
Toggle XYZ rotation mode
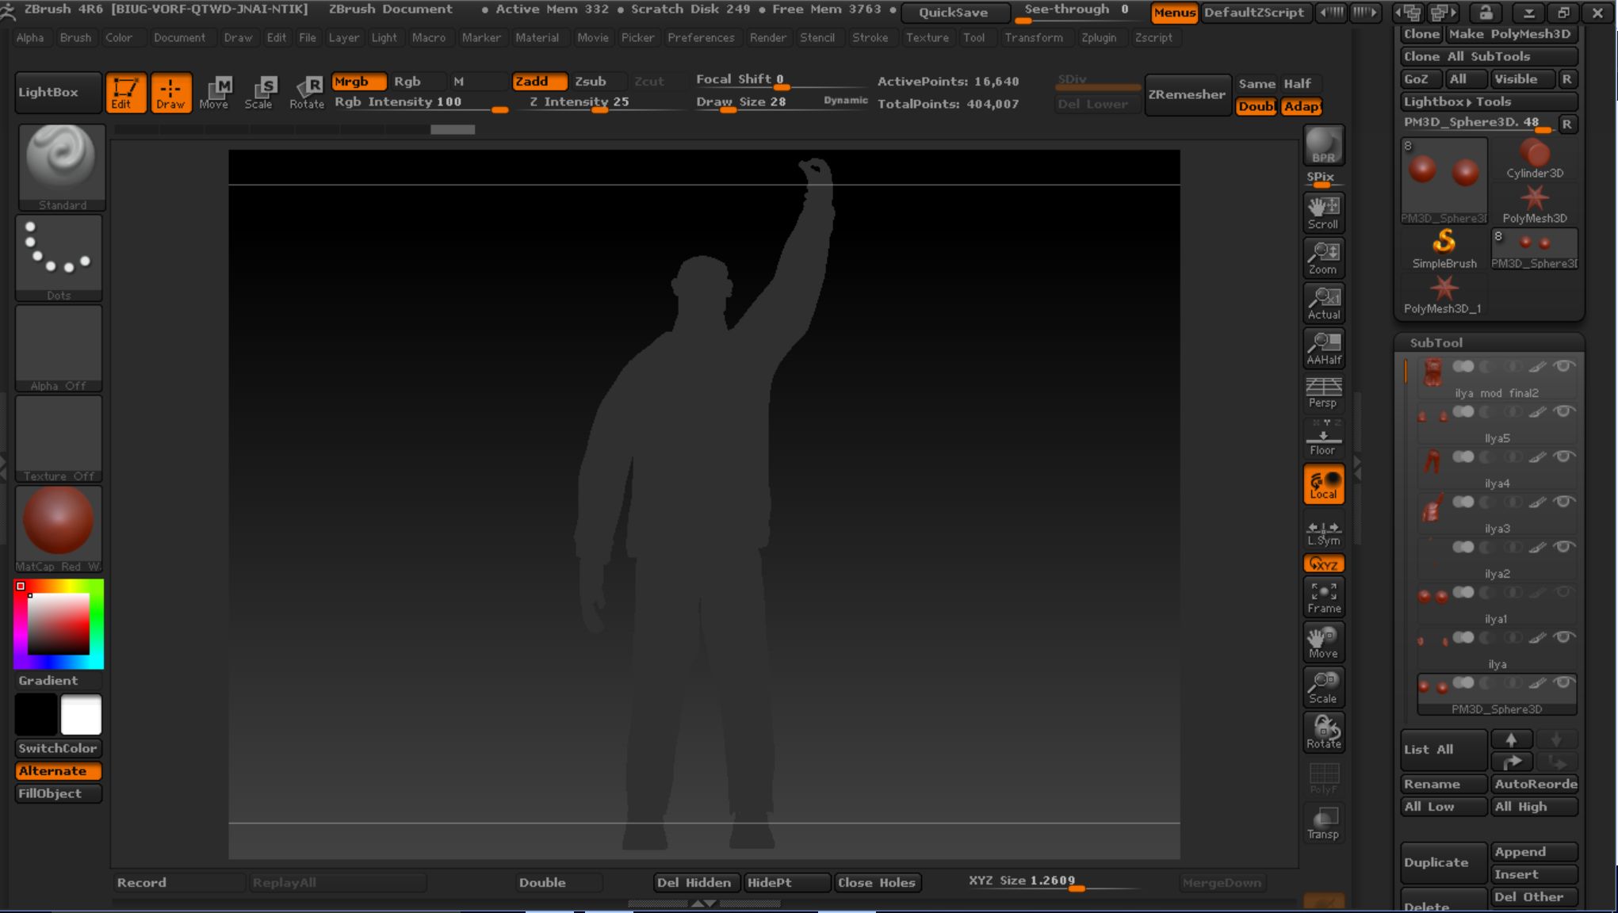(x=1324, y=563)
